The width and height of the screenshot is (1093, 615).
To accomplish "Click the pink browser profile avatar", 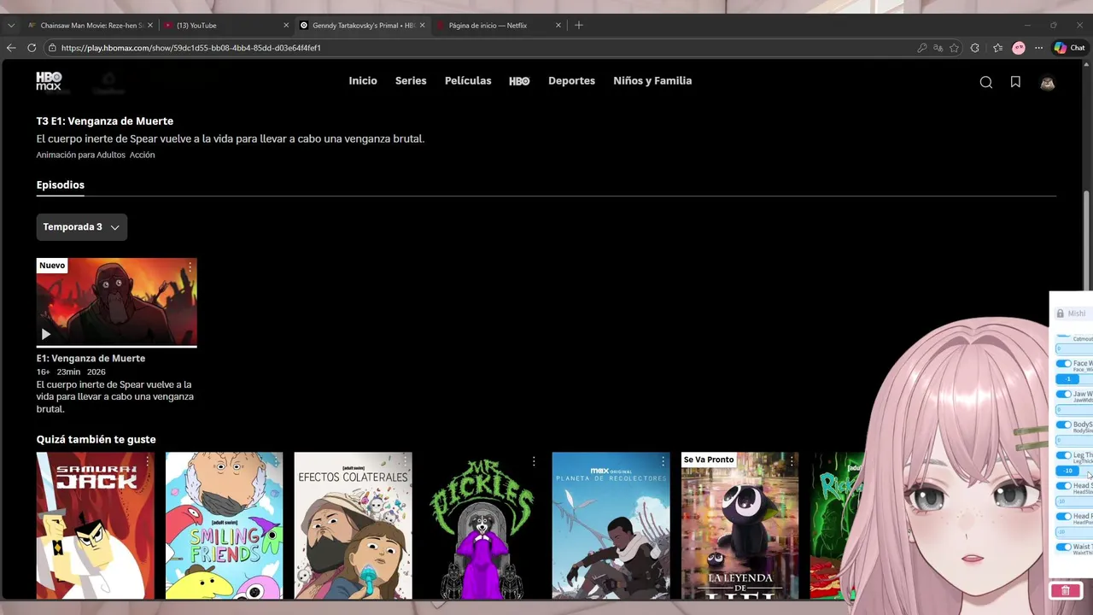I will tap(1019, 48).
